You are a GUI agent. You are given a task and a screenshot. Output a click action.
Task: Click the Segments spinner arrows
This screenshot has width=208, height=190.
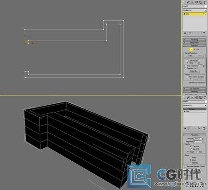click(203, 141)
